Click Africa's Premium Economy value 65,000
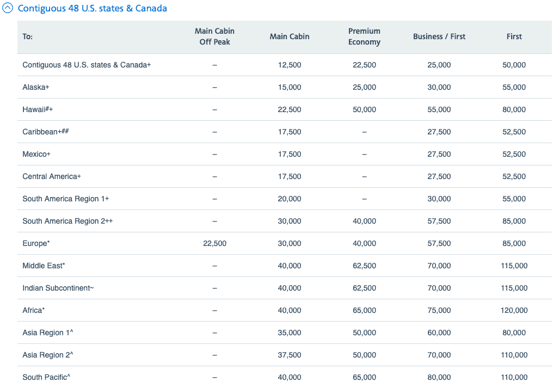The height and width of the screenshot is (388, 553). (x=364, y=310)
